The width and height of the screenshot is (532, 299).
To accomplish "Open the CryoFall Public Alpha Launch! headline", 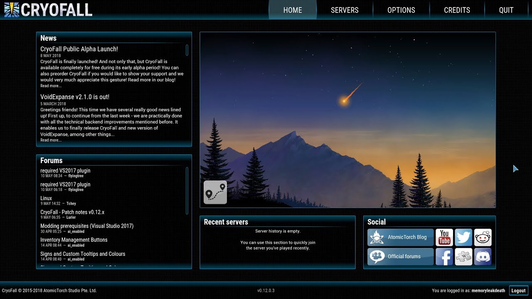I will 79,49.
